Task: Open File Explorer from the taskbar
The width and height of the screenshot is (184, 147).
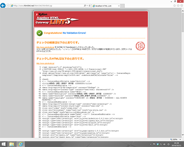Action: pos(12,144)
